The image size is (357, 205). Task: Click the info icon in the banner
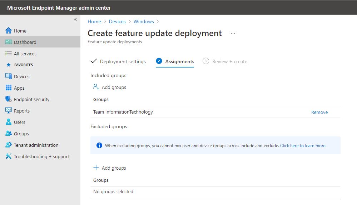click(99, 145)
